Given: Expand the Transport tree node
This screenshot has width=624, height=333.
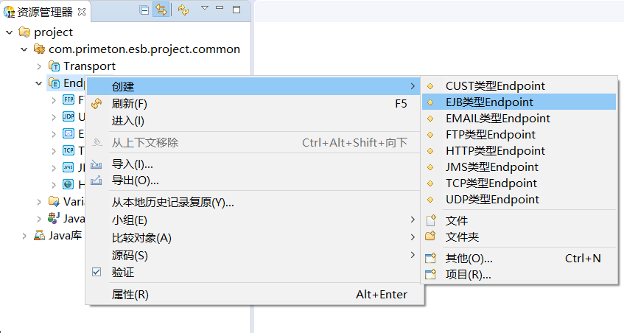Looking at the screenshot, I should click(39, 66).
